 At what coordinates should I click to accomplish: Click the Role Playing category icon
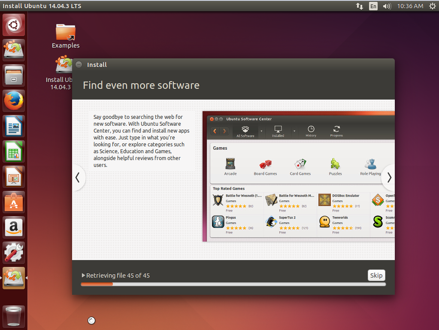370,167
